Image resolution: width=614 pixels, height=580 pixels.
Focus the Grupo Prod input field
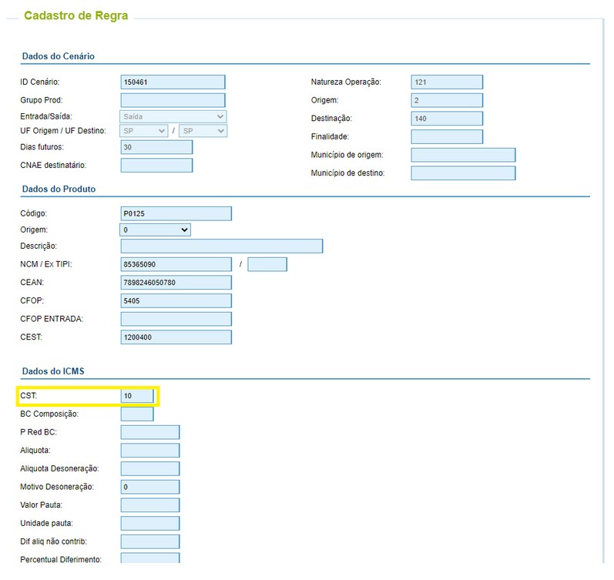(173, 100)
